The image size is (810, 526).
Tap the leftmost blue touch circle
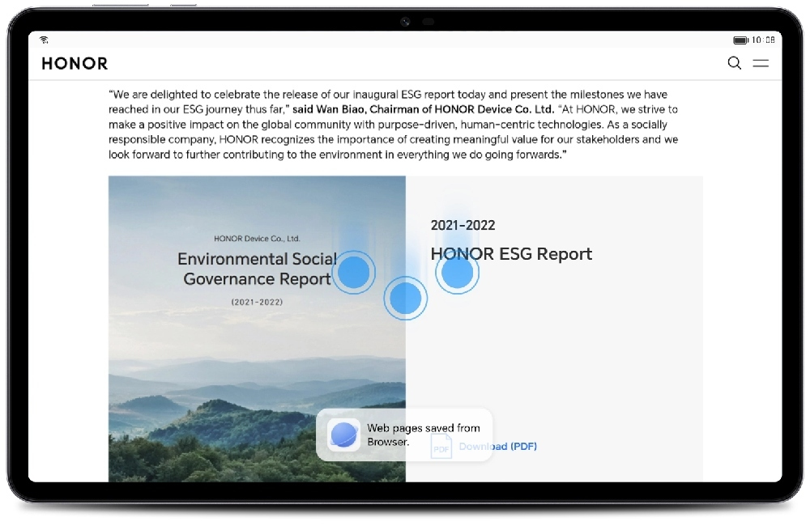coord(354,272)
